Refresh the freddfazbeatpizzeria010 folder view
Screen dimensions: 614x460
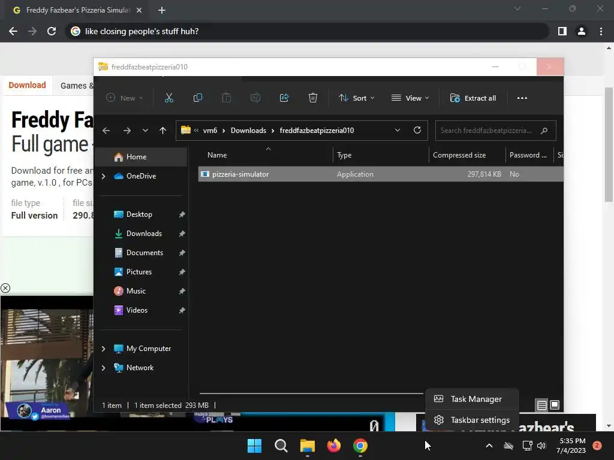[417, 130]
